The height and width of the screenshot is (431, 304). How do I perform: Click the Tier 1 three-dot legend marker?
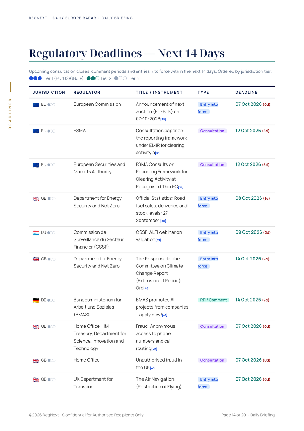point(35,78)
